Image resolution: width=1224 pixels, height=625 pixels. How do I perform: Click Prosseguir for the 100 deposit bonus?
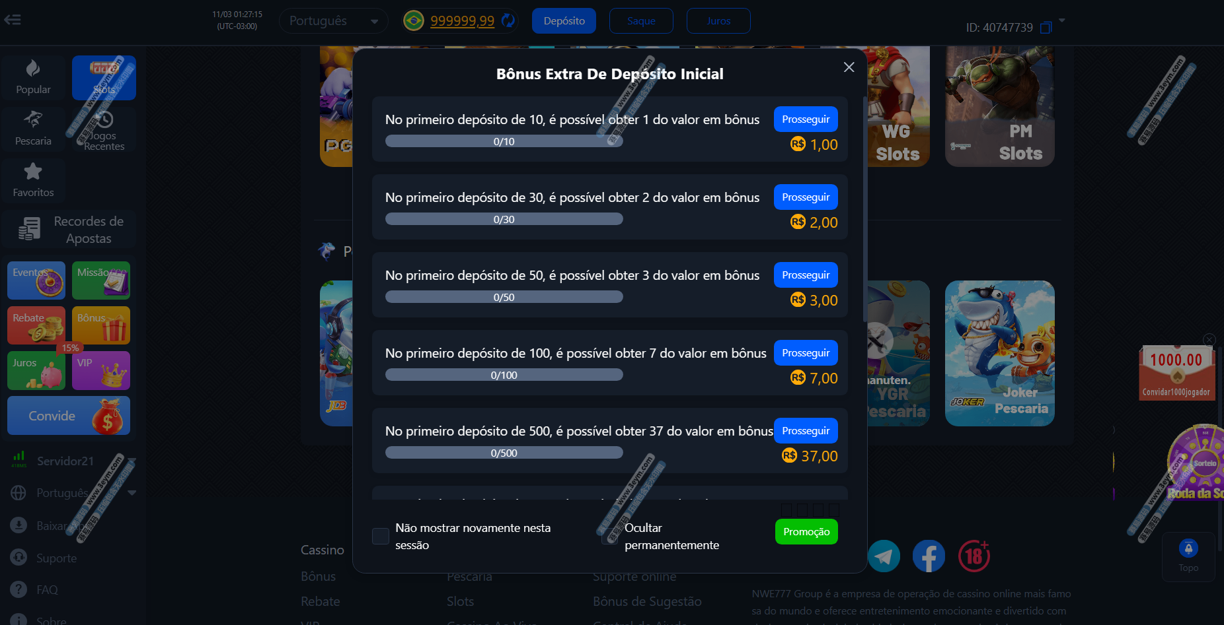pyautogui.click(x=806, y=353)
